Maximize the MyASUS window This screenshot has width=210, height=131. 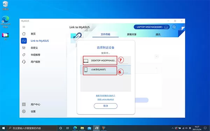click(x=175, y=21)
